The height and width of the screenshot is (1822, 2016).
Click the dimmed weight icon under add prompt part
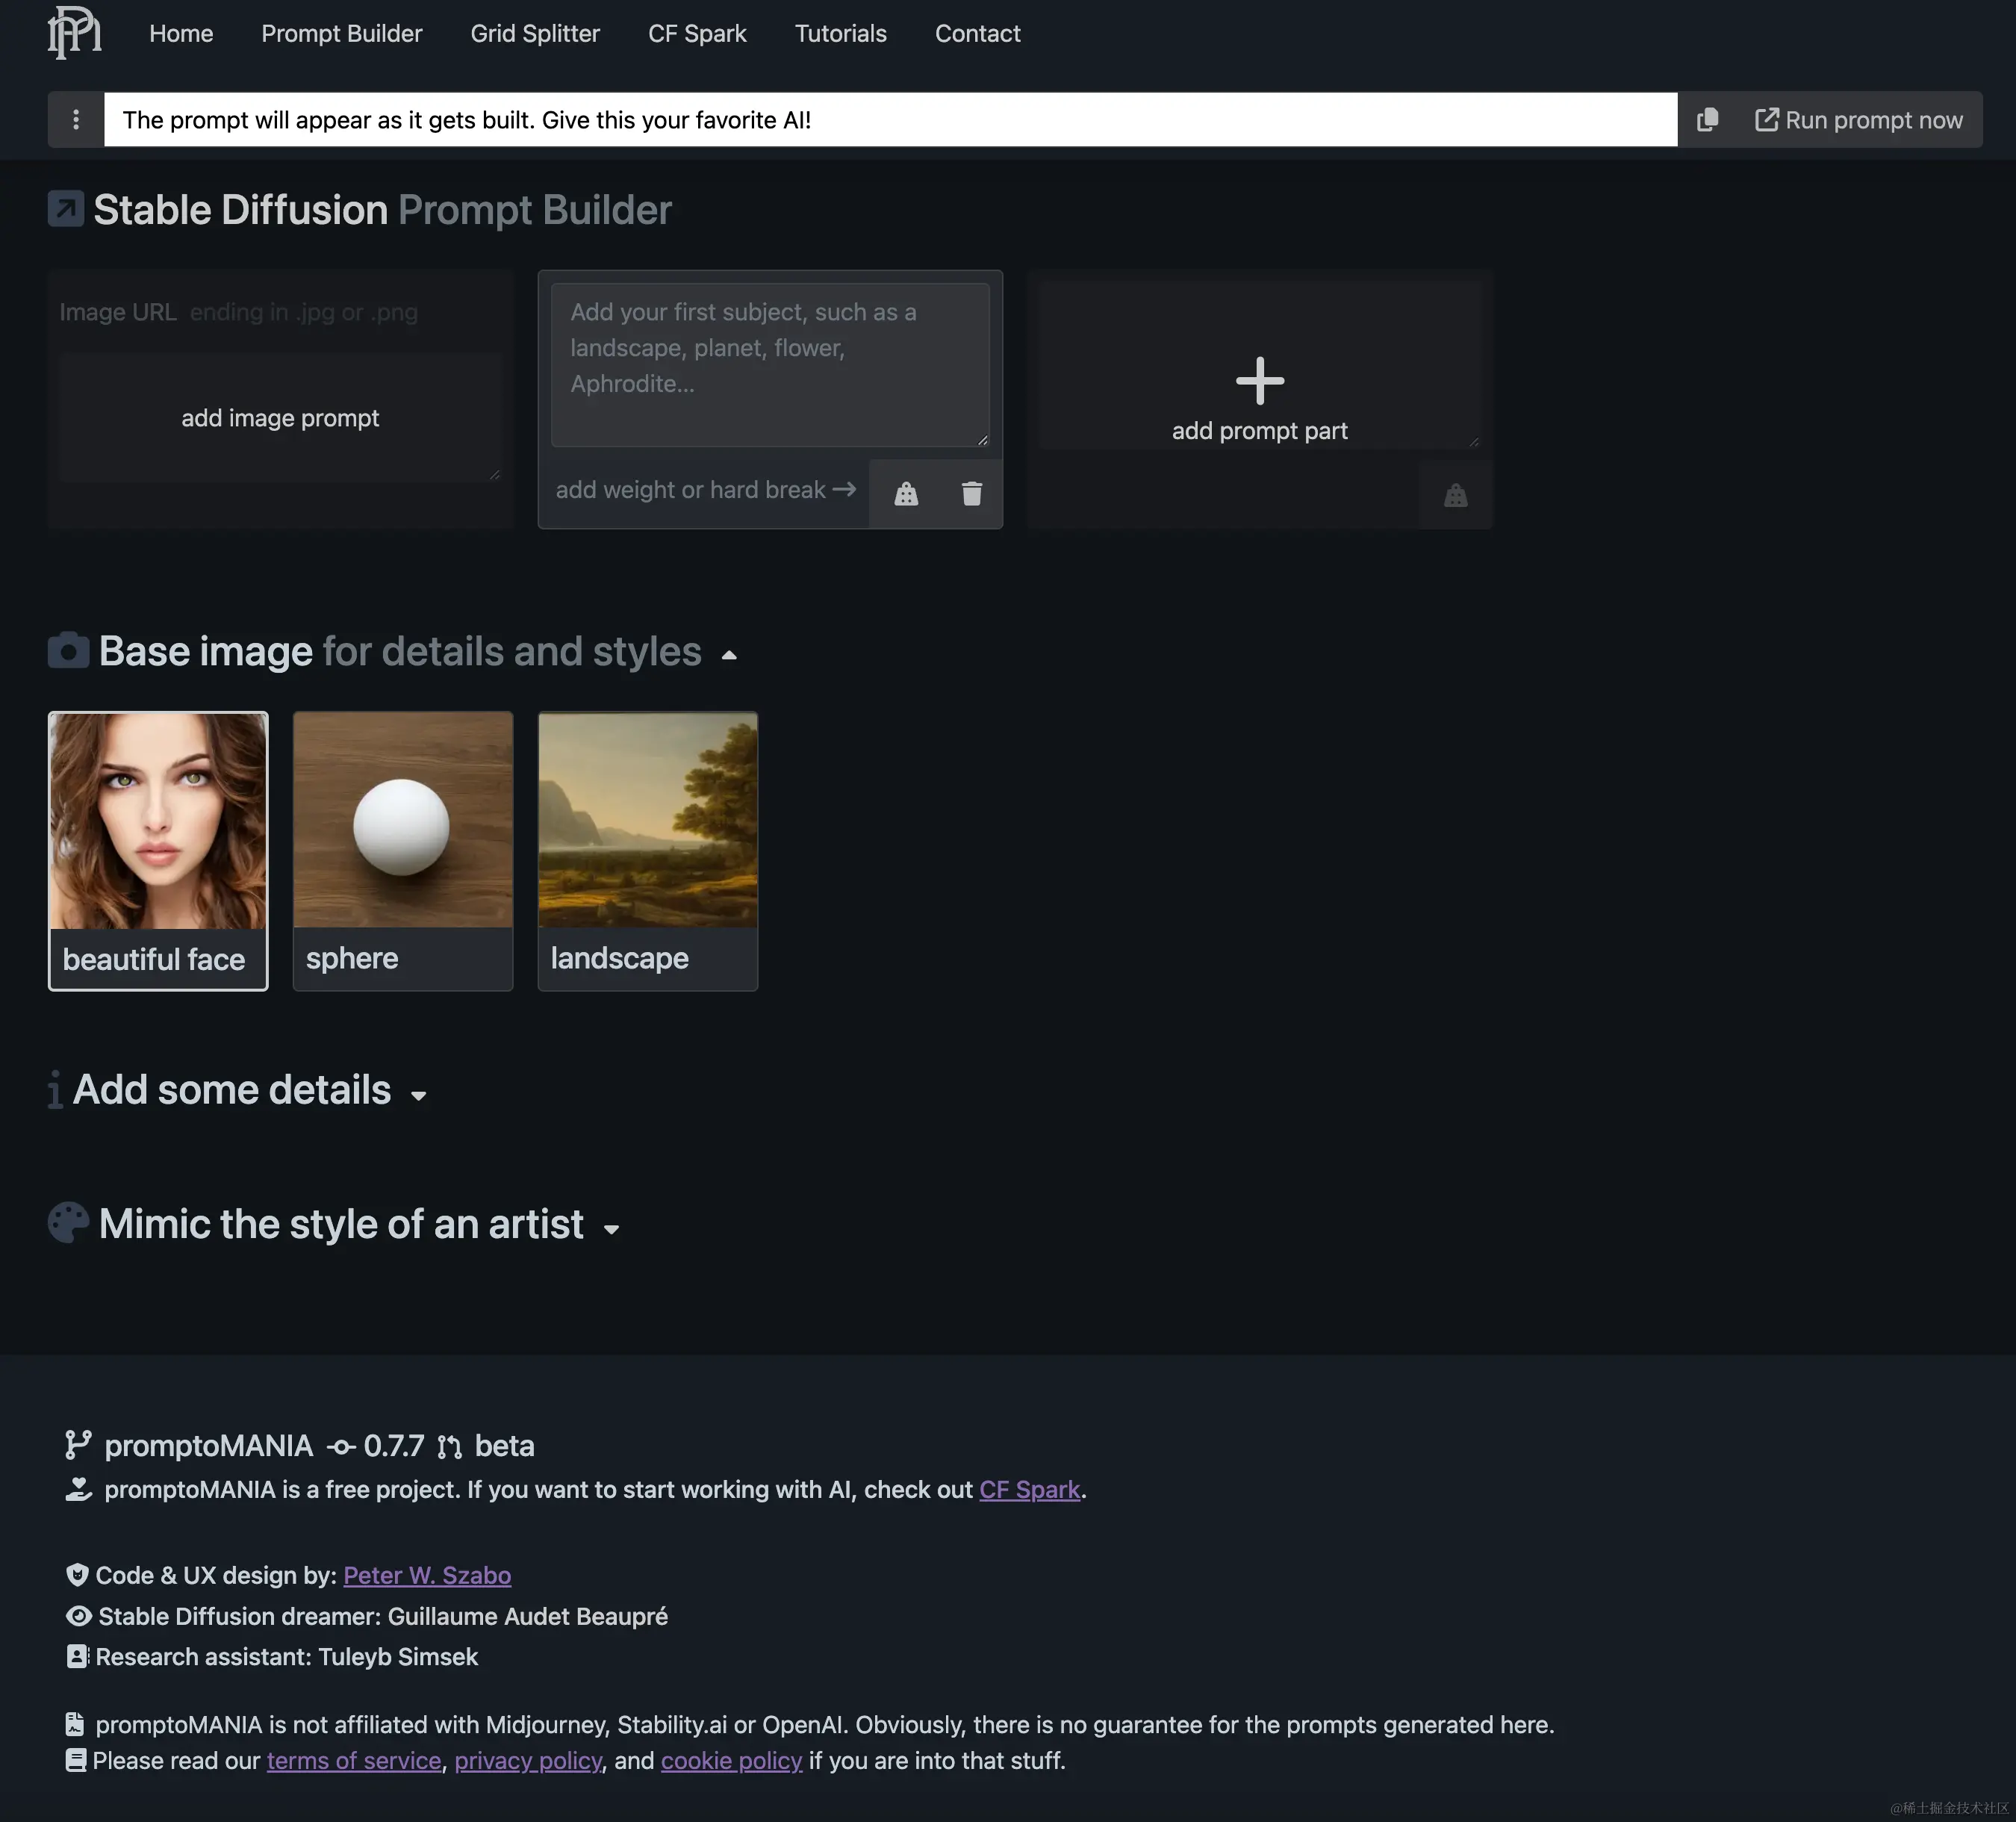tap(1455, 495)
